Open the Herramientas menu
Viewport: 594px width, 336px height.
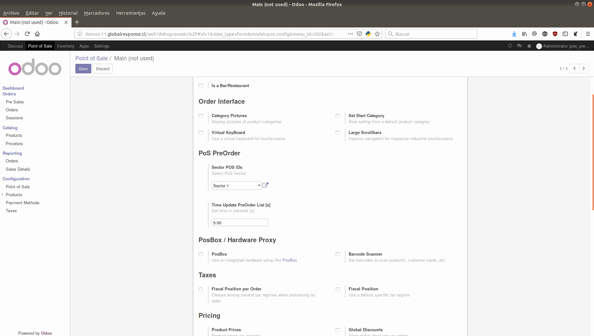131,13
